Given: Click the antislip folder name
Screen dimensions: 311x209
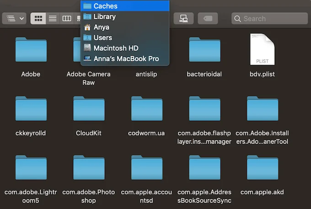Looking at the screenshot, I should coord(146,74).
